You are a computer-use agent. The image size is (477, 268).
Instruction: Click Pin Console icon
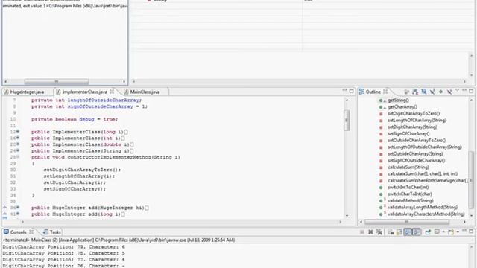[428, 232]
